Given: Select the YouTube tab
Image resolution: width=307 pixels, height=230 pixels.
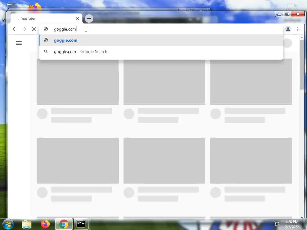Looking at the screenshot, I should pos(46,19).
